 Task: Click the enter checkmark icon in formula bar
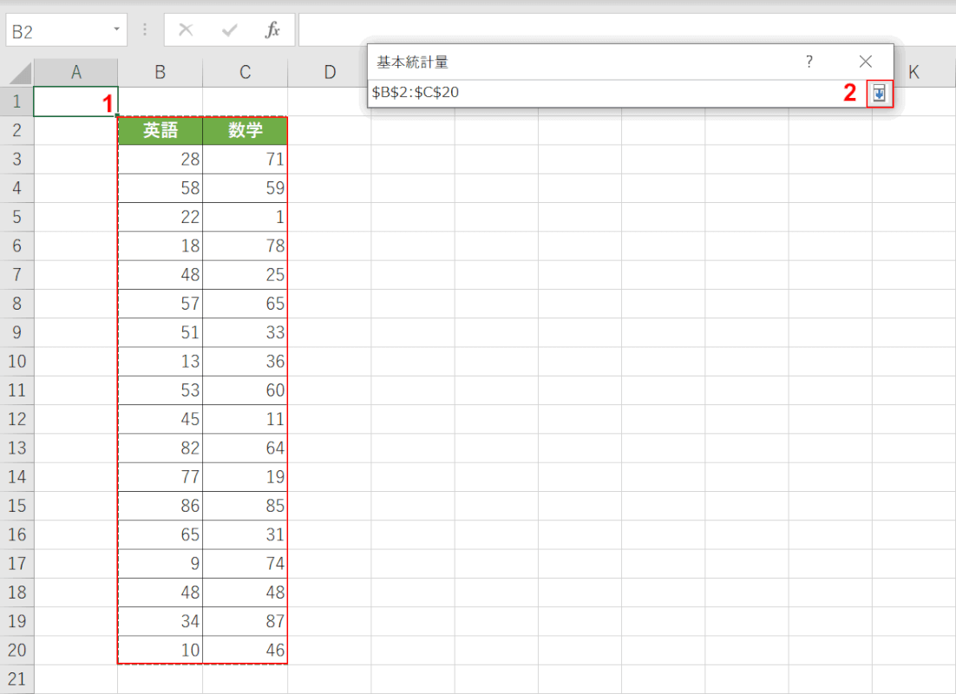click(x=229, y=30)
